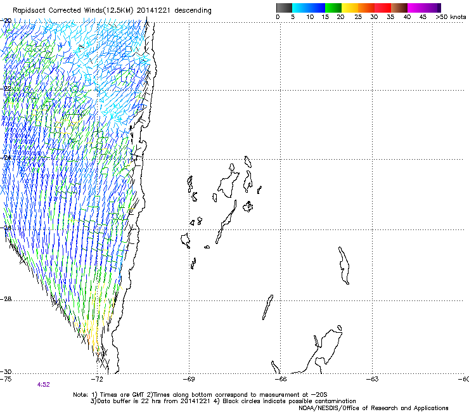Image resolution: width=469 pixels, height=412 pixels.
Task: Click the latitude label '-30'
Action: (6, 371)
